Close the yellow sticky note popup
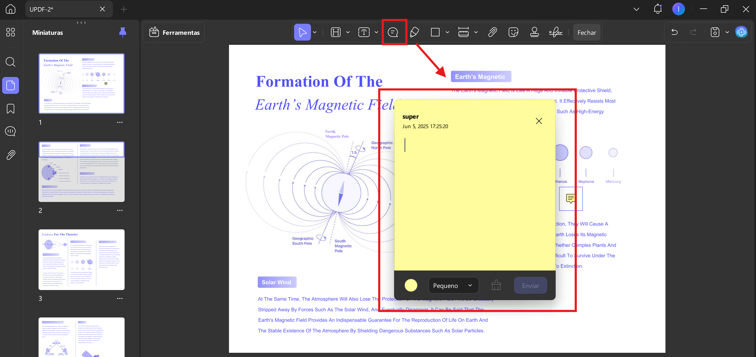This screenshot has width=756, height=357. (539, 121)
